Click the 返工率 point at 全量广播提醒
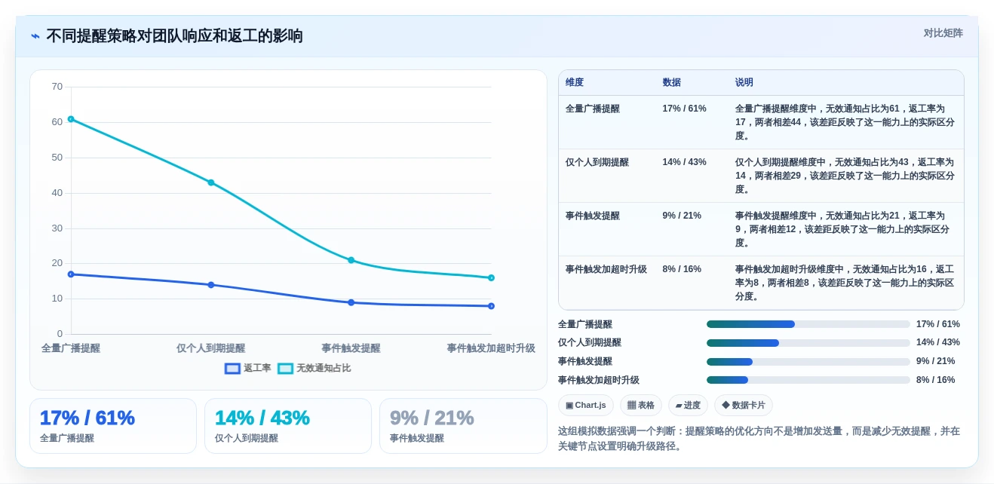The image size is (994, 484). (x=71, y=274)
